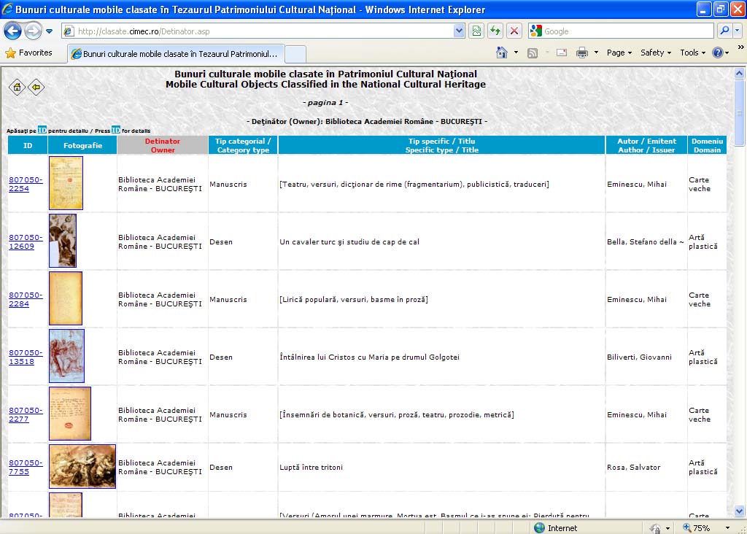Click the Protected Mode security icon in status bar
This screenshot has width=747, height=534.
click(656, 528)
